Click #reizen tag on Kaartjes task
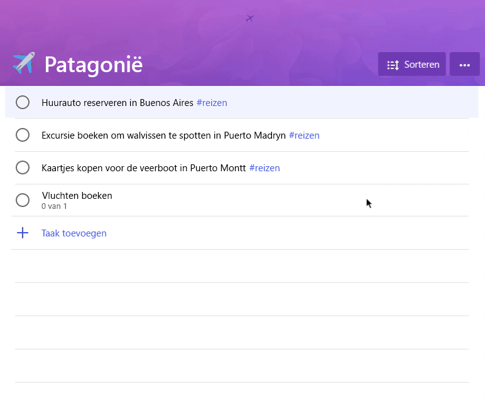Viewport: 485px width, 414px height. click(x=264, y=168)
